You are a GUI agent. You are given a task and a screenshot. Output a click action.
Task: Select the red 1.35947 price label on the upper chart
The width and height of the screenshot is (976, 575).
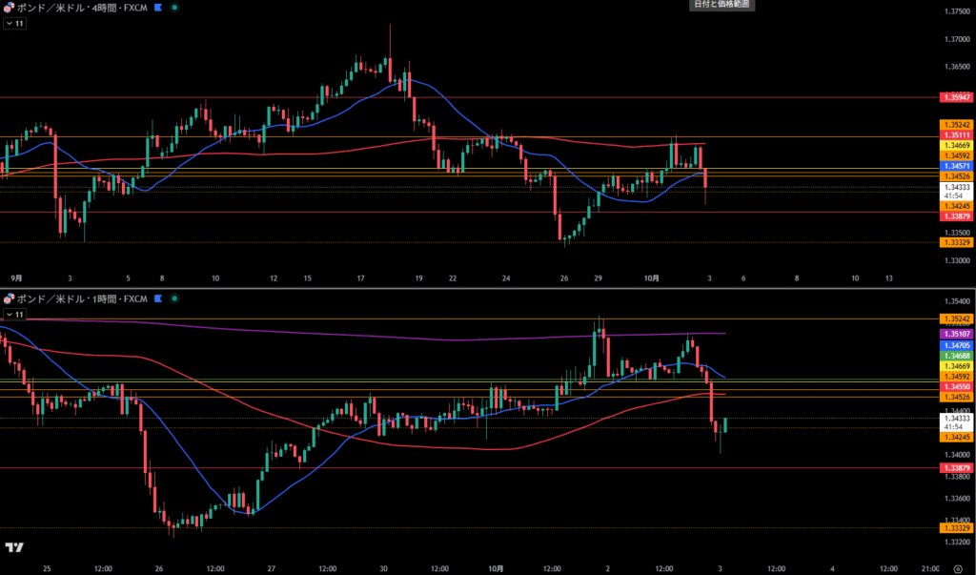[x=955, y=97]
